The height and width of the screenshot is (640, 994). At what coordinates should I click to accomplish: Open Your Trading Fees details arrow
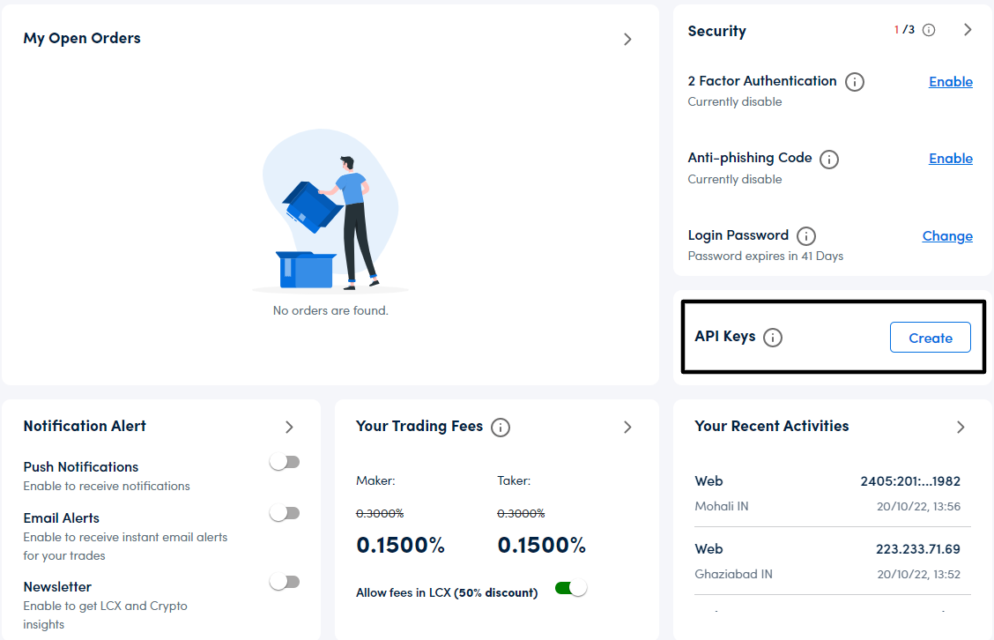tap(627, 427)
